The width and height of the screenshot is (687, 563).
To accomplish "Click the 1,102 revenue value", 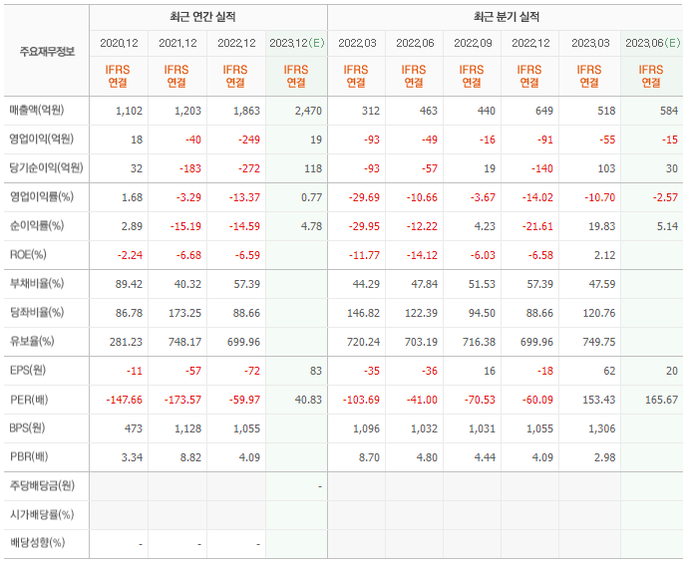I will point(130,111).
